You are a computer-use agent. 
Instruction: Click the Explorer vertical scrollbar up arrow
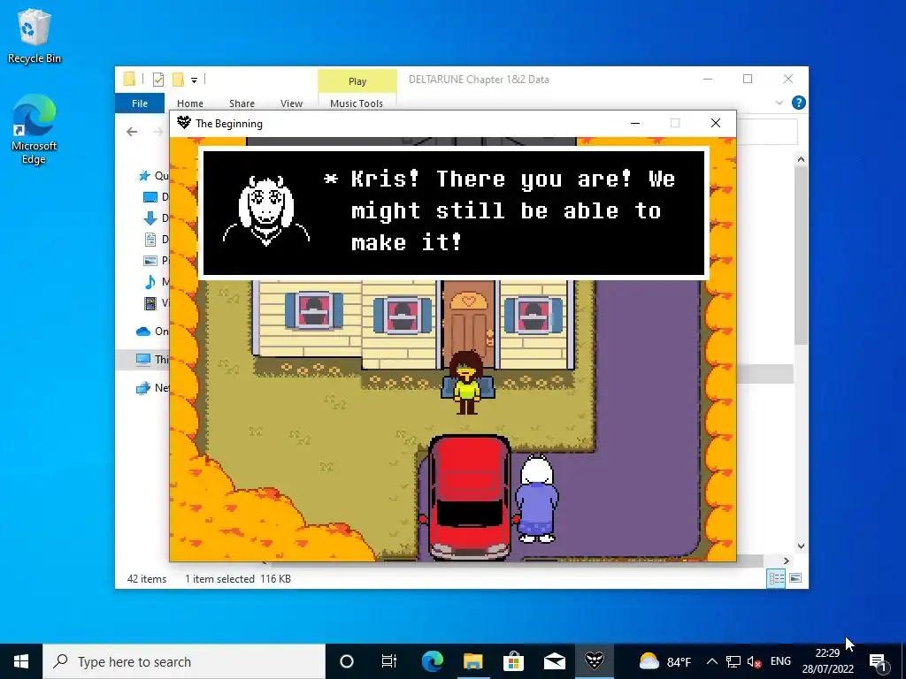801,159
